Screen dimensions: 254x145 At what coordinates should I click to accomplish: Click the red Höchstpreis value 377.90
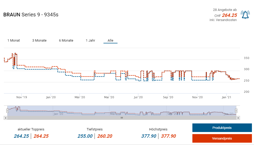tap(168, 136)
